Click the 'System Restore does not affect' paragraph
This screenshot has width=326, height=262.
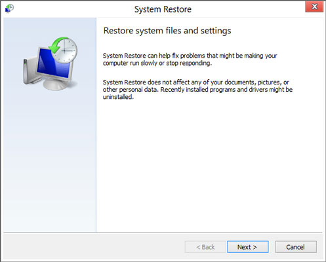[197, 90]
